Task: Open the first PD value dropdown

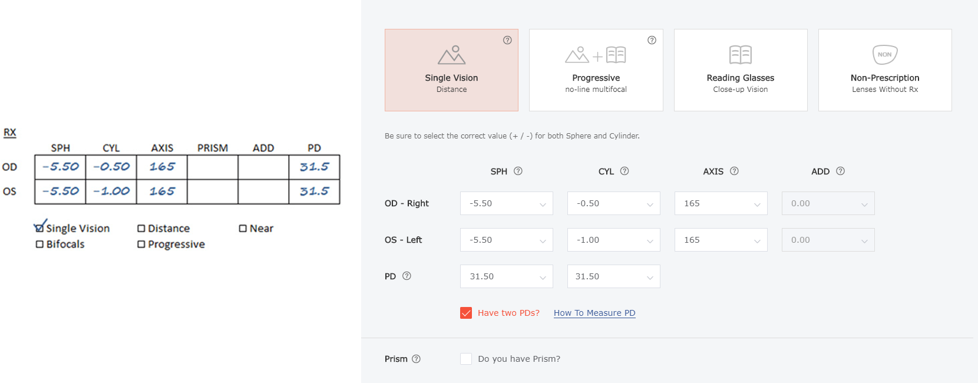Action: (x=507, y=276)
